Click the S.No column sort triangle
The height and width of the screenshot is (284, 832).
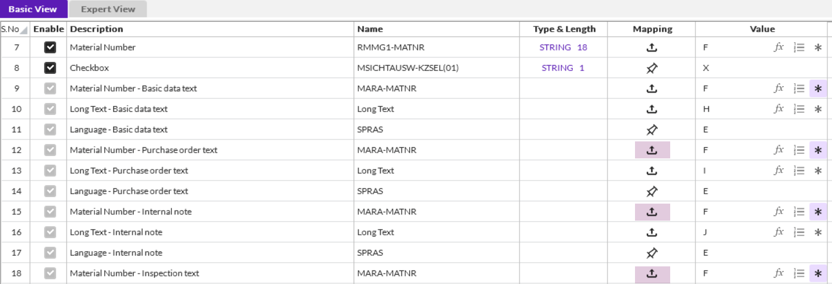click(24, 30)
